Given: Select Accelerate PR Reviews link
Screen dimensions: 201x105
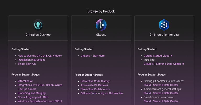Looking at the screenshot, I should coord(94,85).
